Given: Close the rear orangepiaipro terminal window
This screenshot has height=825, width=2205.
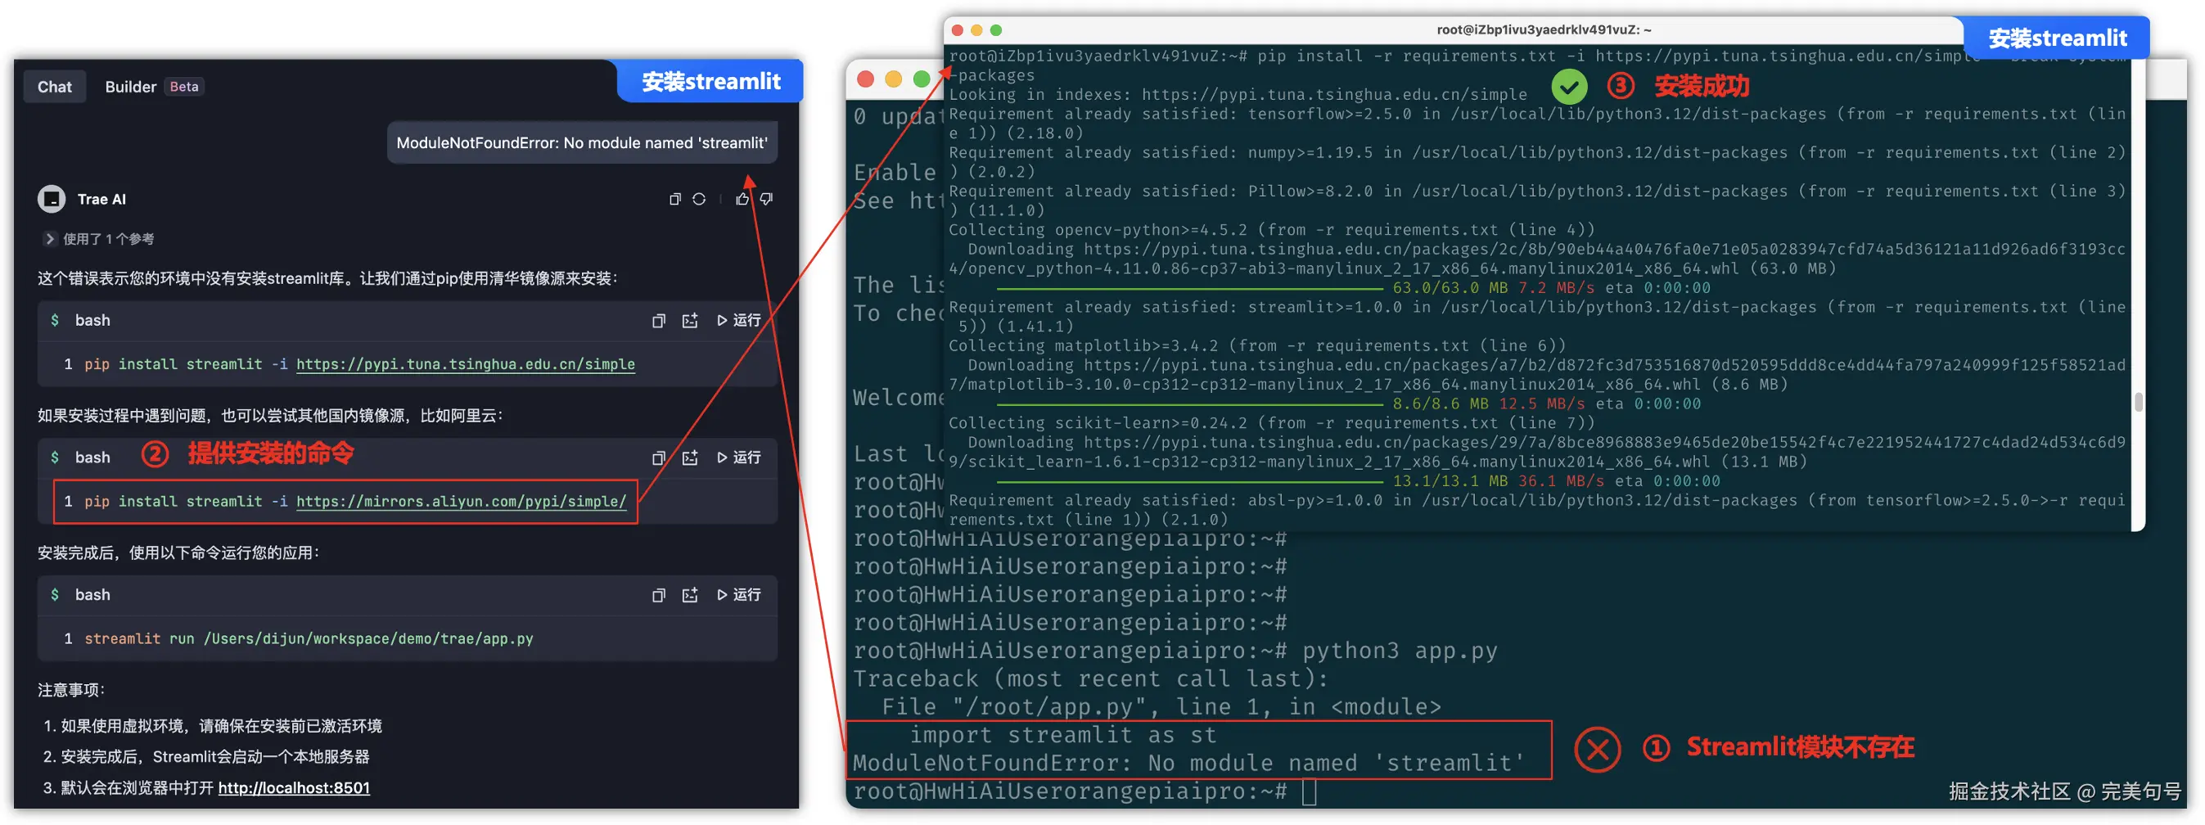Looking at the screenshot, I should 865,79.
